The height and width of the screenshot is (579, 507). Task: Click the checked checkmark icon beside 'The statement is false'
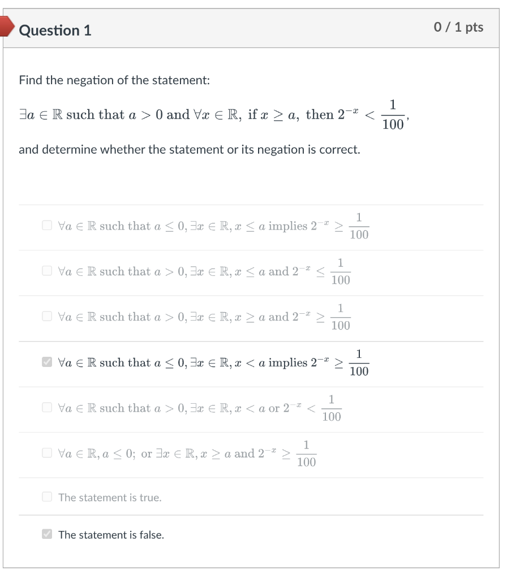48,534
